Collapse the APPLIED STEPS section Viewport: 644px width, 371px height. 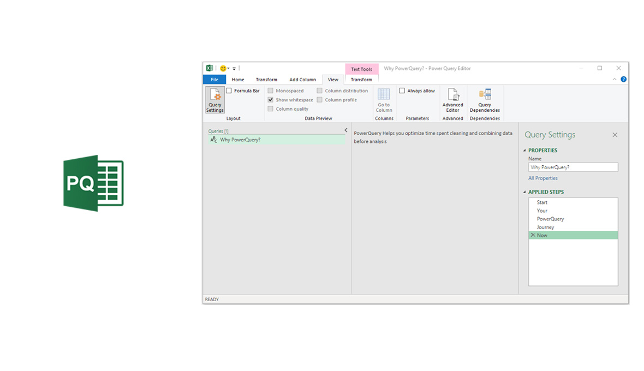click(x=525, y=192)
